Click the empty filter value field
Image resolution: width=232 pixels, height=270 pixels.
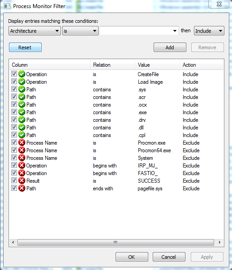[x=139, y=31]
